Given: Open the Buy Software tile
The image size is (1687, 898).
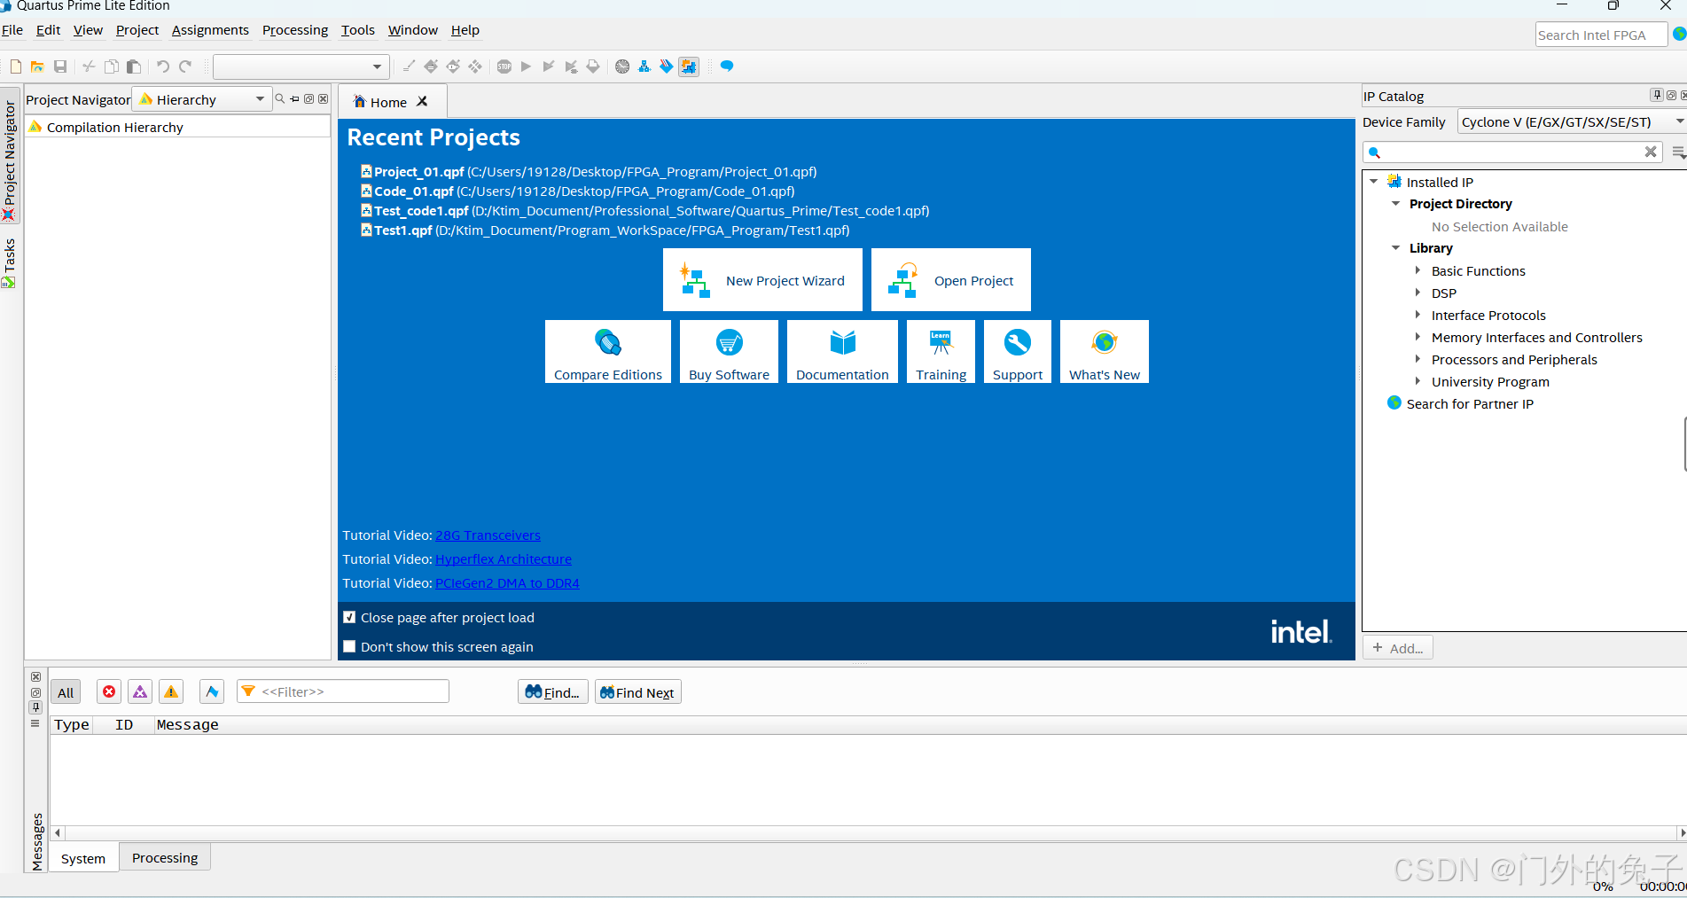Looking at the screenshot, I should pyautogui.click(x=729, y=352).
